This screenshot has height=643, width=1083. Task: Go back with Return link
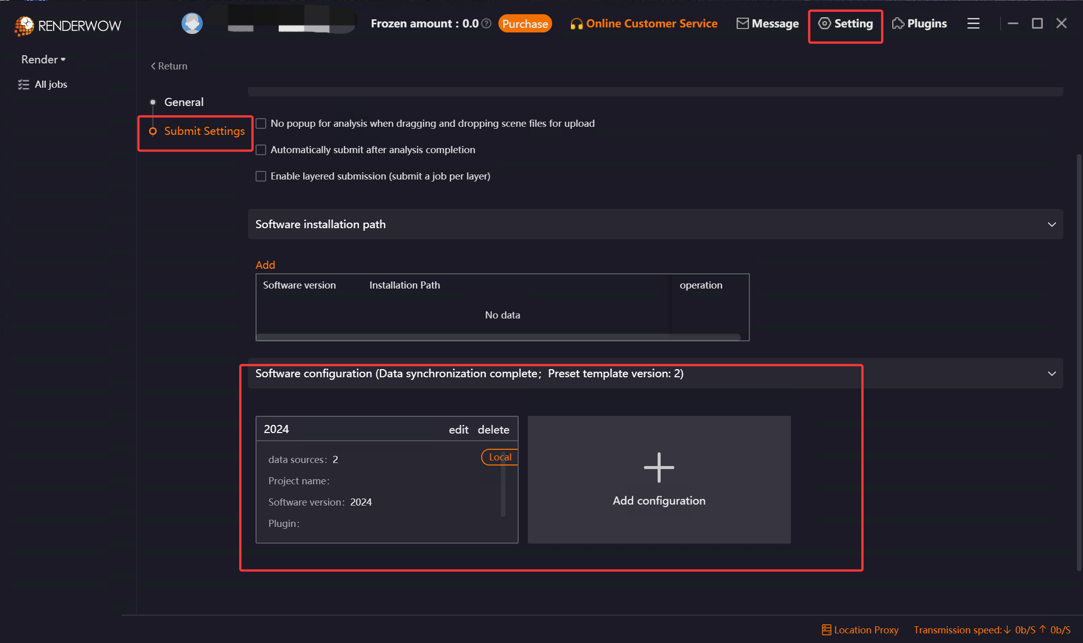169,66
